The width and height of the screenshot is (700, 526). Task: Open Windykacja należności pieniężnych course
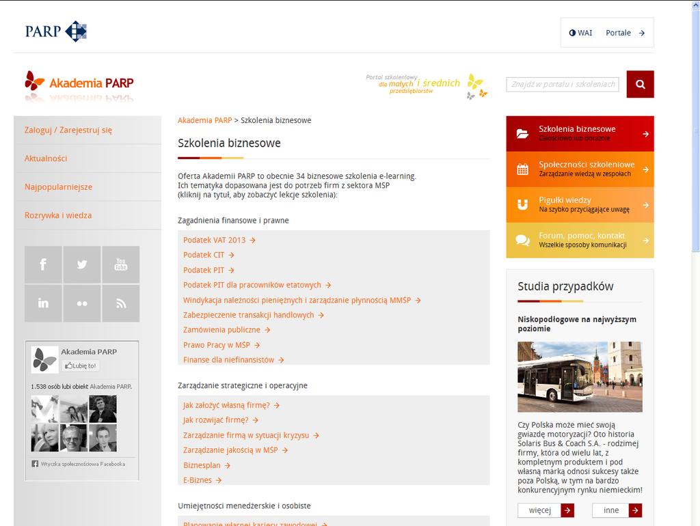(301, 301)
